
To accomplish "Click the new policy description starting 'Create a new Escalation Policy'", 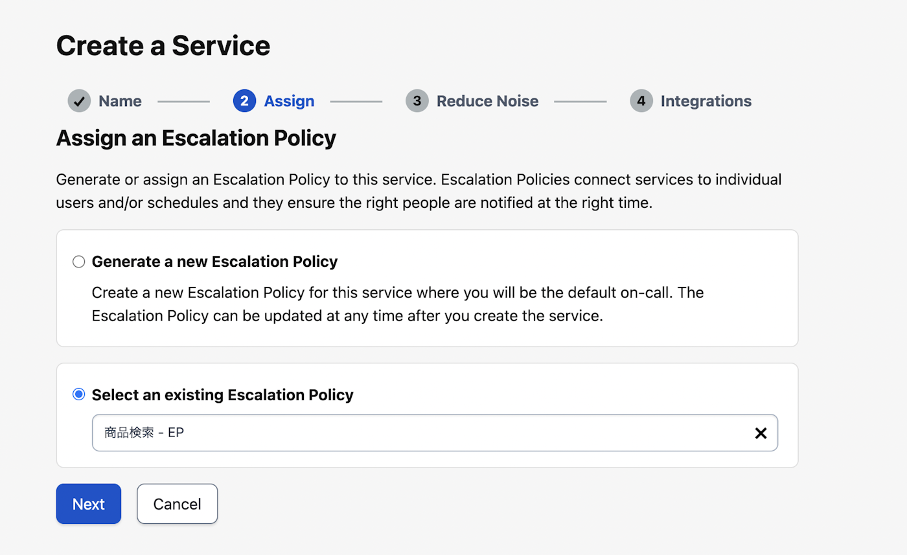I will click(x=397, y=304).
